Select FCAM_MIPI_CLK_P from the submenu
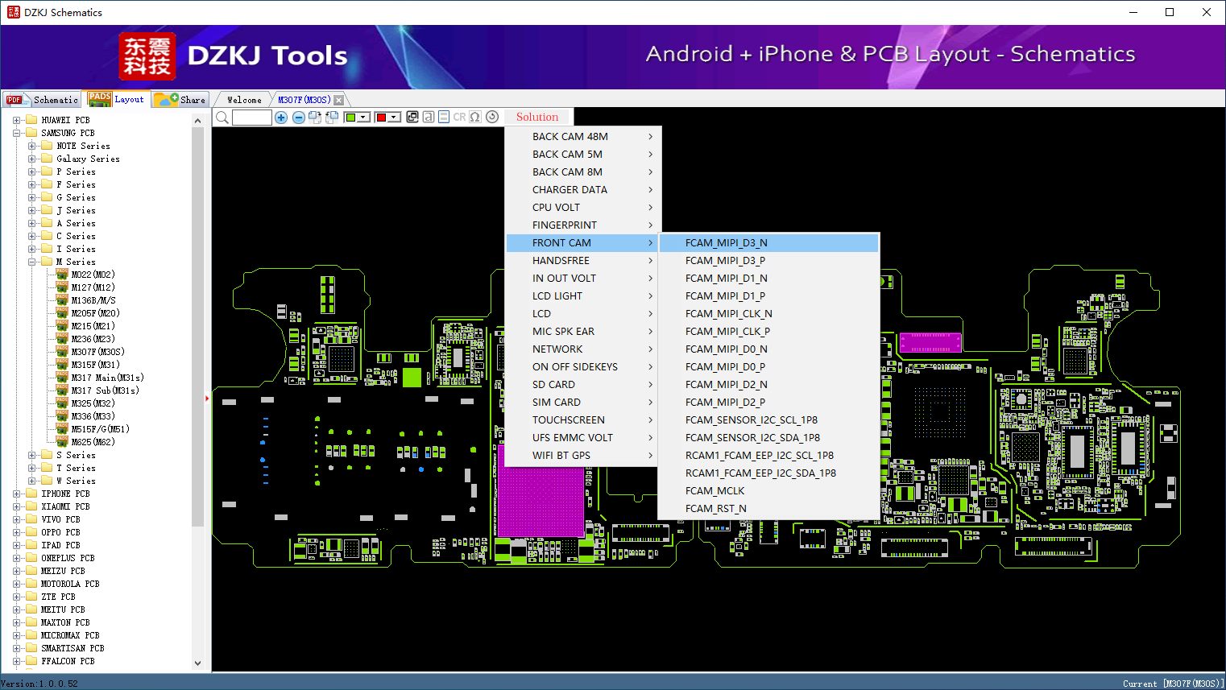This screenshot has height=690, width=1226. [x=768, y=332]
